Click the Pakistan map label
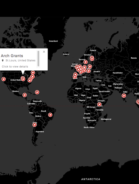This screenshot has height=184, width=139. 118,88
